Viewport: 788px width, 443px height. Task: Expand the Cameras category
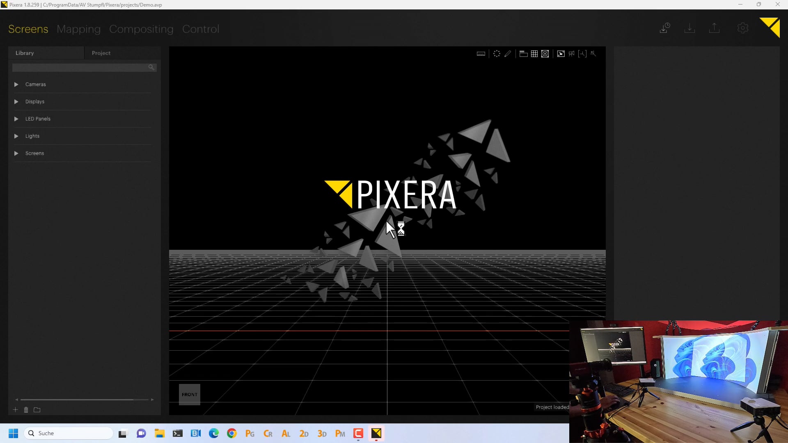pyautogui.click(x=16, y=84)
